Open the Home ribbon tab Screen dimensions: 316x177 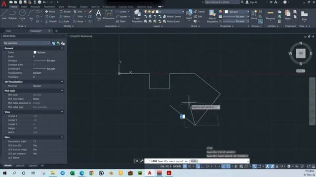pos(14,6)
